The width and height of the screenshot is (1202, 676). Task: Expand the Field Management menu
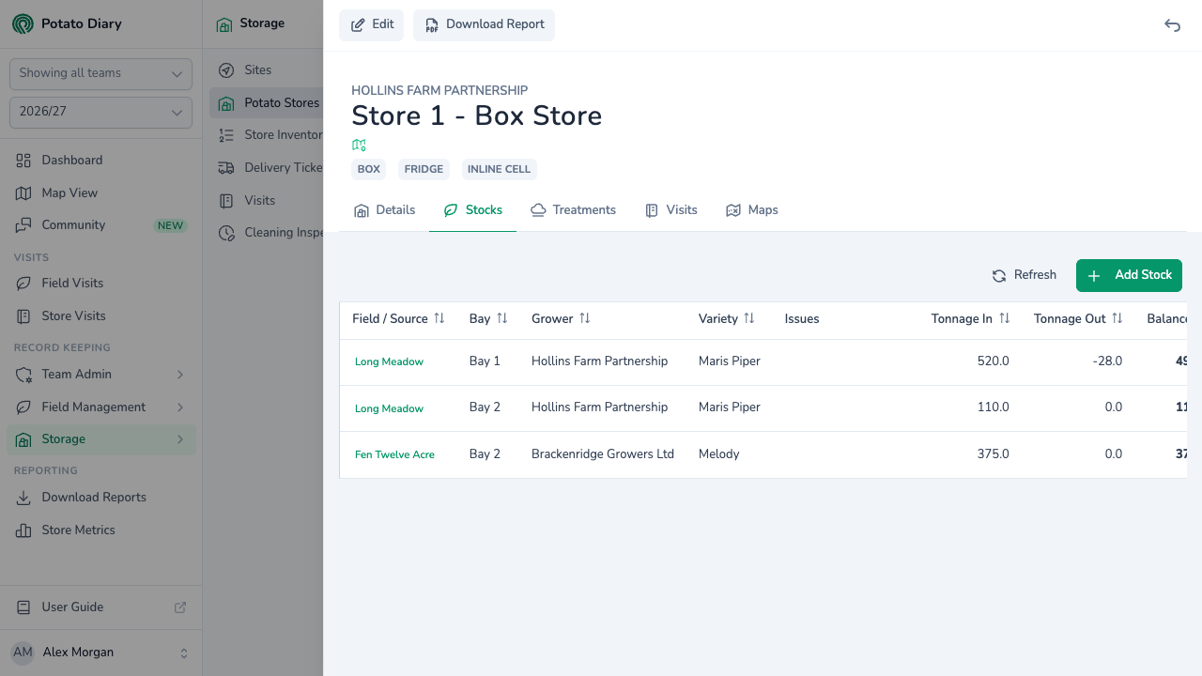click(x=101, y=407)
